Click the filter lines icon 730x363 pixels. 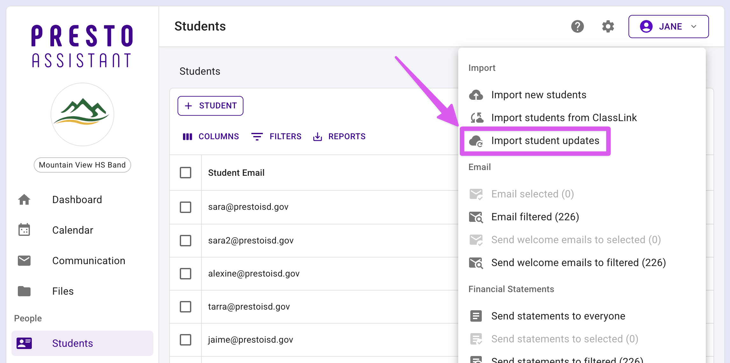coord(257,137)
